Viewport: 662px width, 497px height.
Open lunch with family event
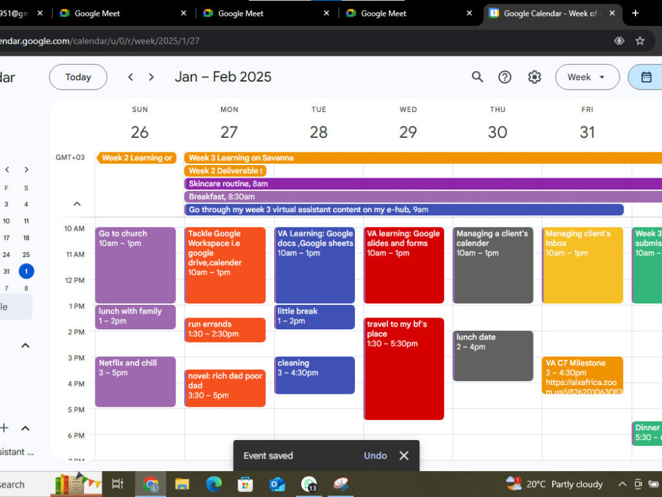pos(135,317)
